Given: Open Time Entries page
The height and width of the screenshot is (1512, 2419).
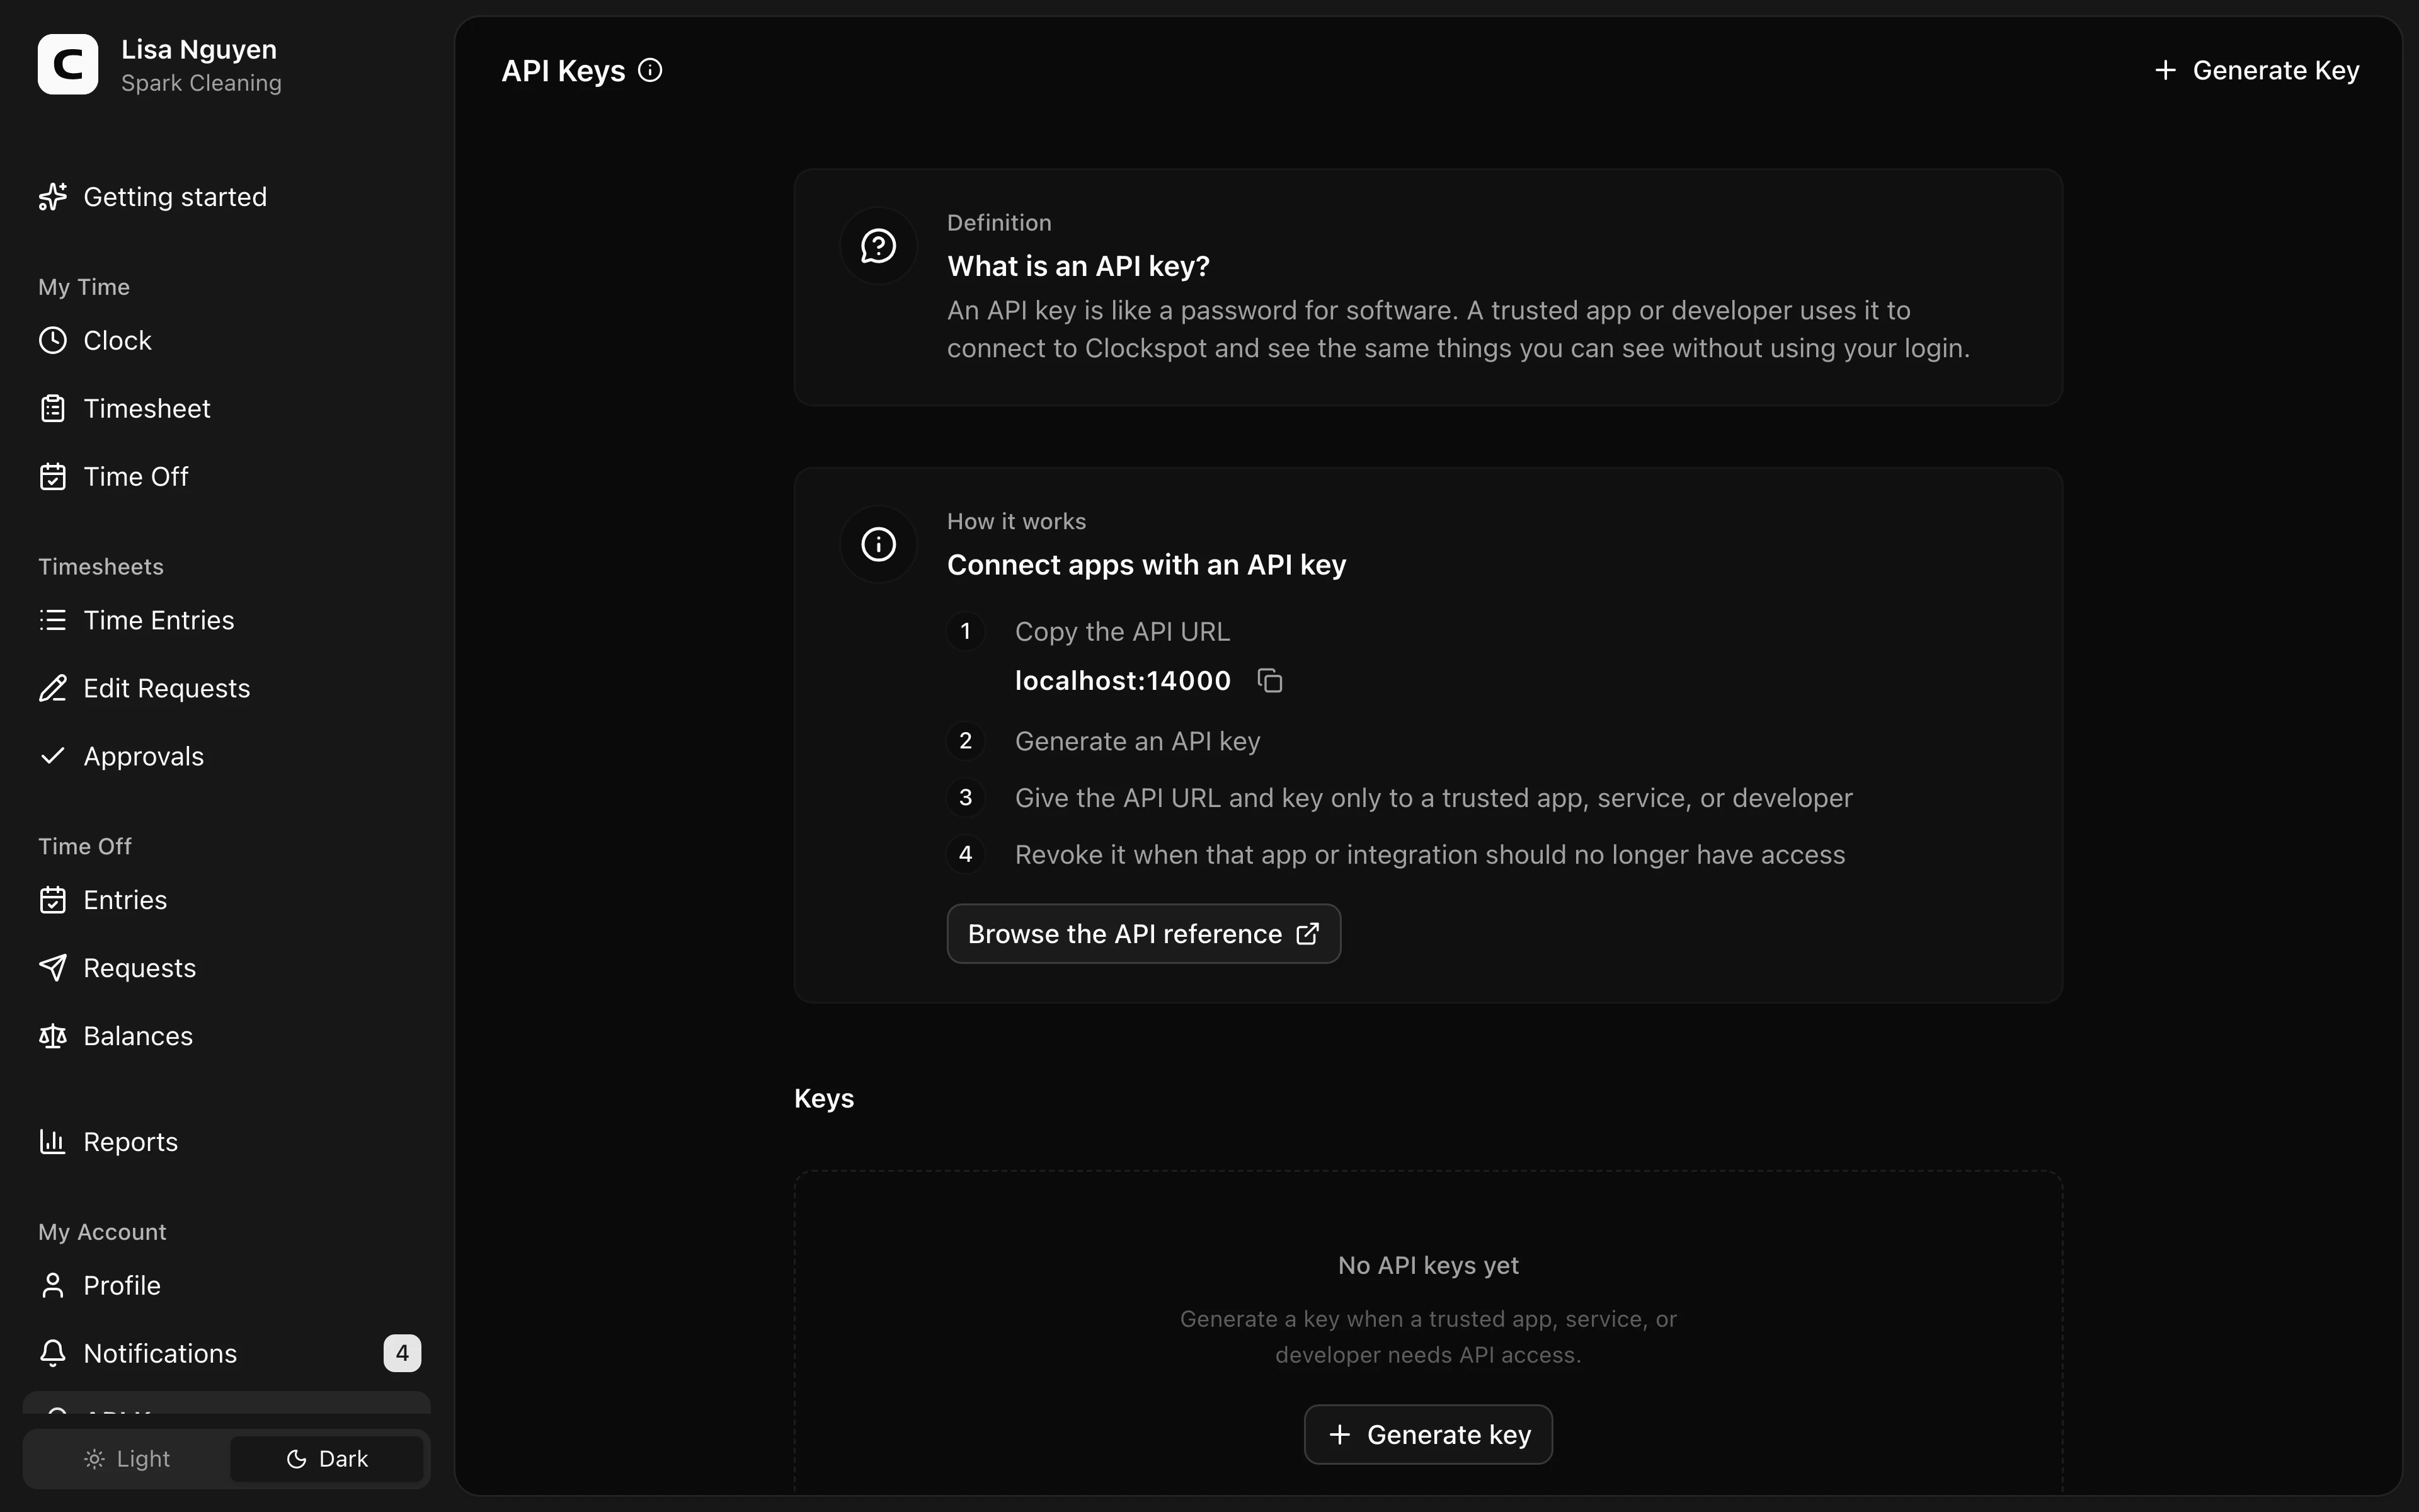Looking at the screenshot, I should [227, 620].
